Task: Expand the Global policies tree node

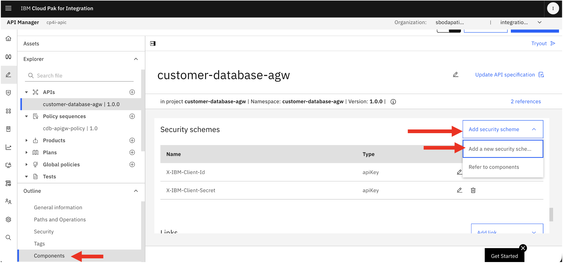Action: (x=26, y=165)
